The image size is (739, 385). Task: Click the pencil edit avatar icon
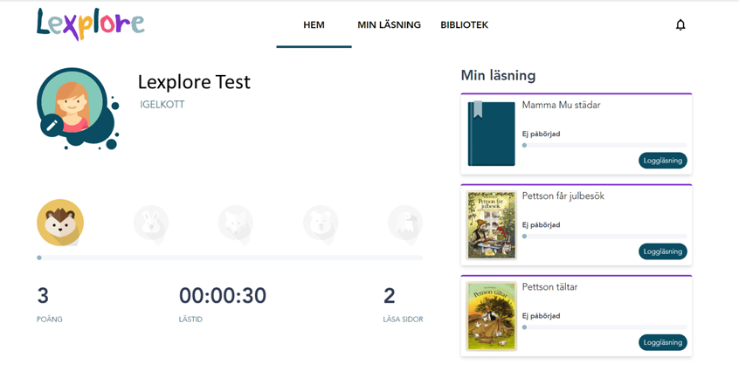point(52,125)
